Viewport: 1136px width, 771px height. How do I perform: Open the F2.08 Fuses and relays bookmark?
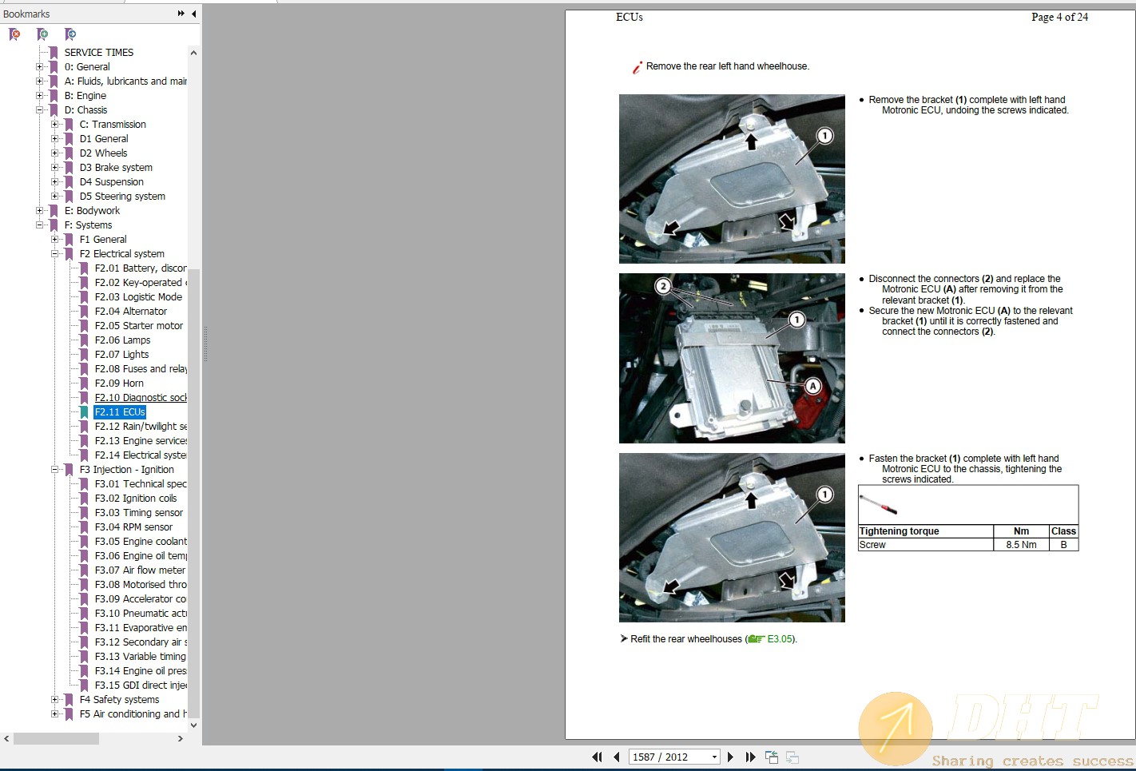point(141,369)
